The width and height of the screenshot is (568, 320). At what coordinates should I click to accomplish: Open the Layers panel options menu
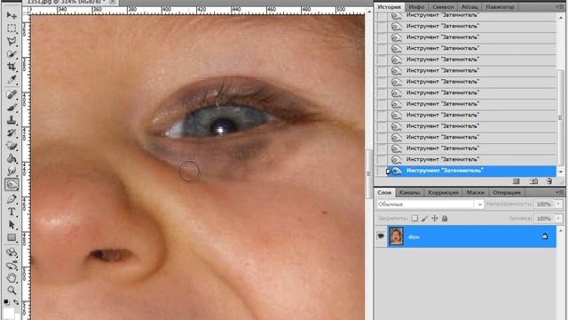coord(559,192)
